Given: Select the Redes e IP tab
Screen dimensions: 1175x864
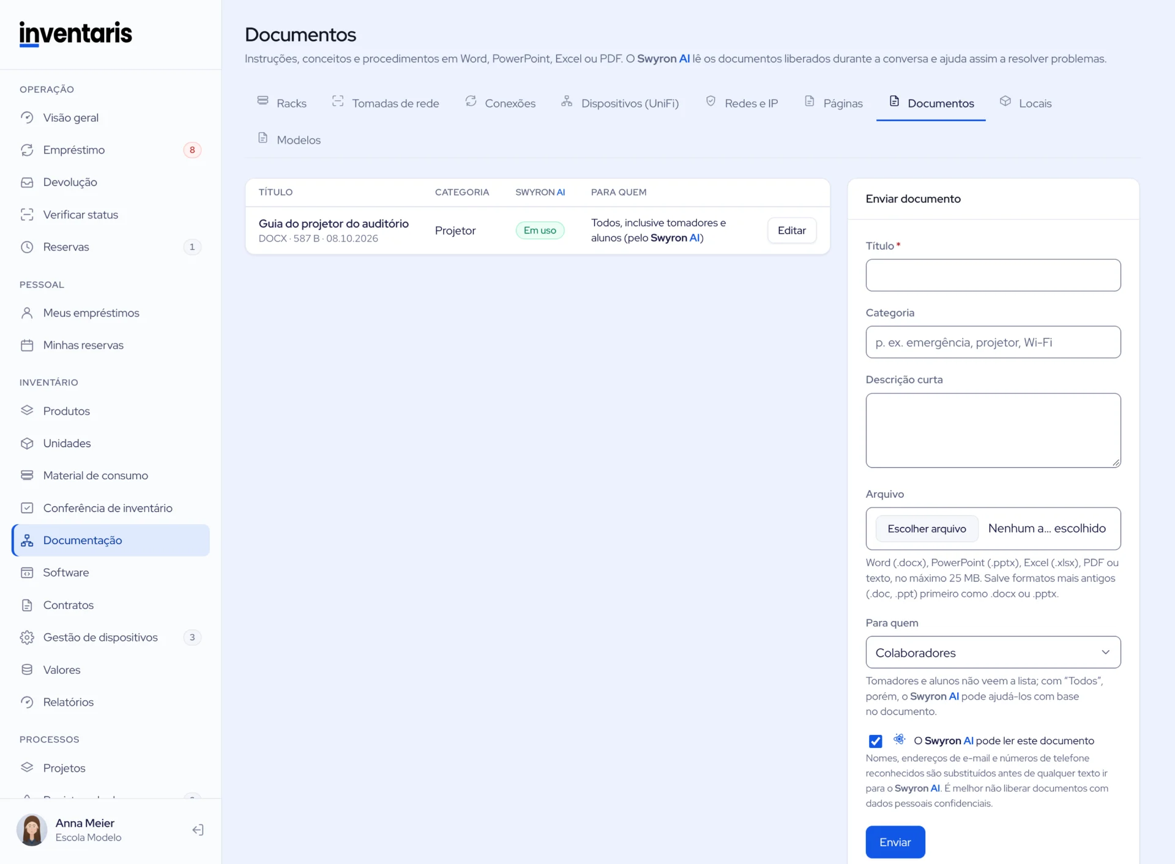Looking at the screenshot, I should click(x=742, y=103).
